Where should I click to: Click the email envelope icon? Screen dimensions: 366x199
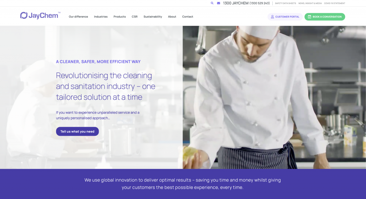(x=218, y=3)
